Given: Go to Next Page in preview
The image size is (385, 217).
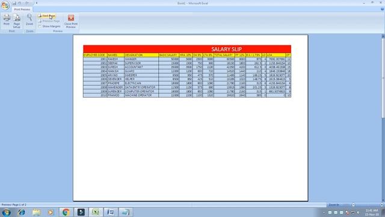Looking at the screenshot, I should (47, 16).
